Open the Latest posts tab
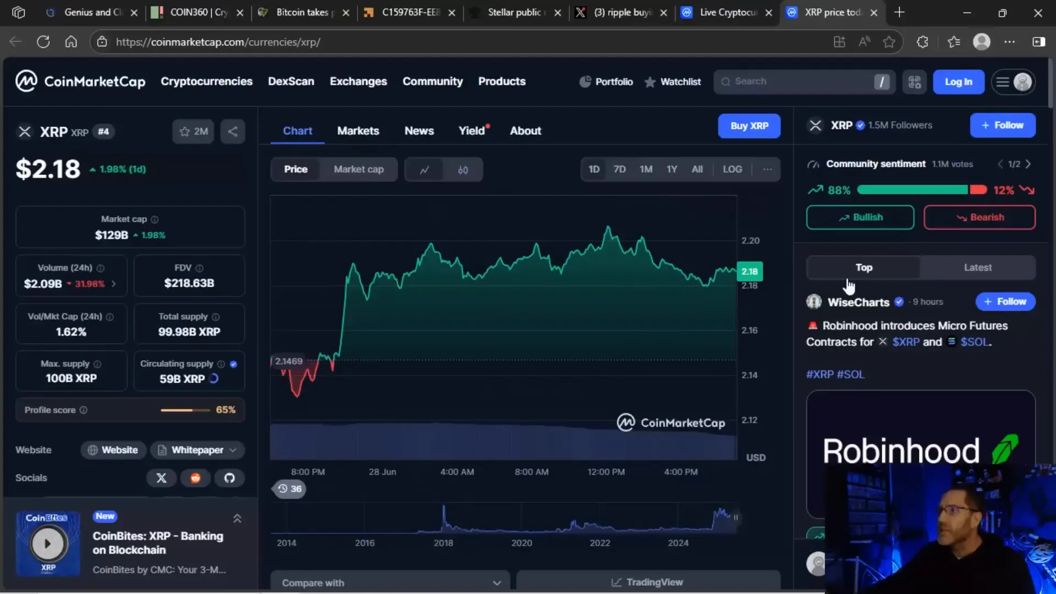Screen dimensions: 1056x594 (x=978, y=267)
